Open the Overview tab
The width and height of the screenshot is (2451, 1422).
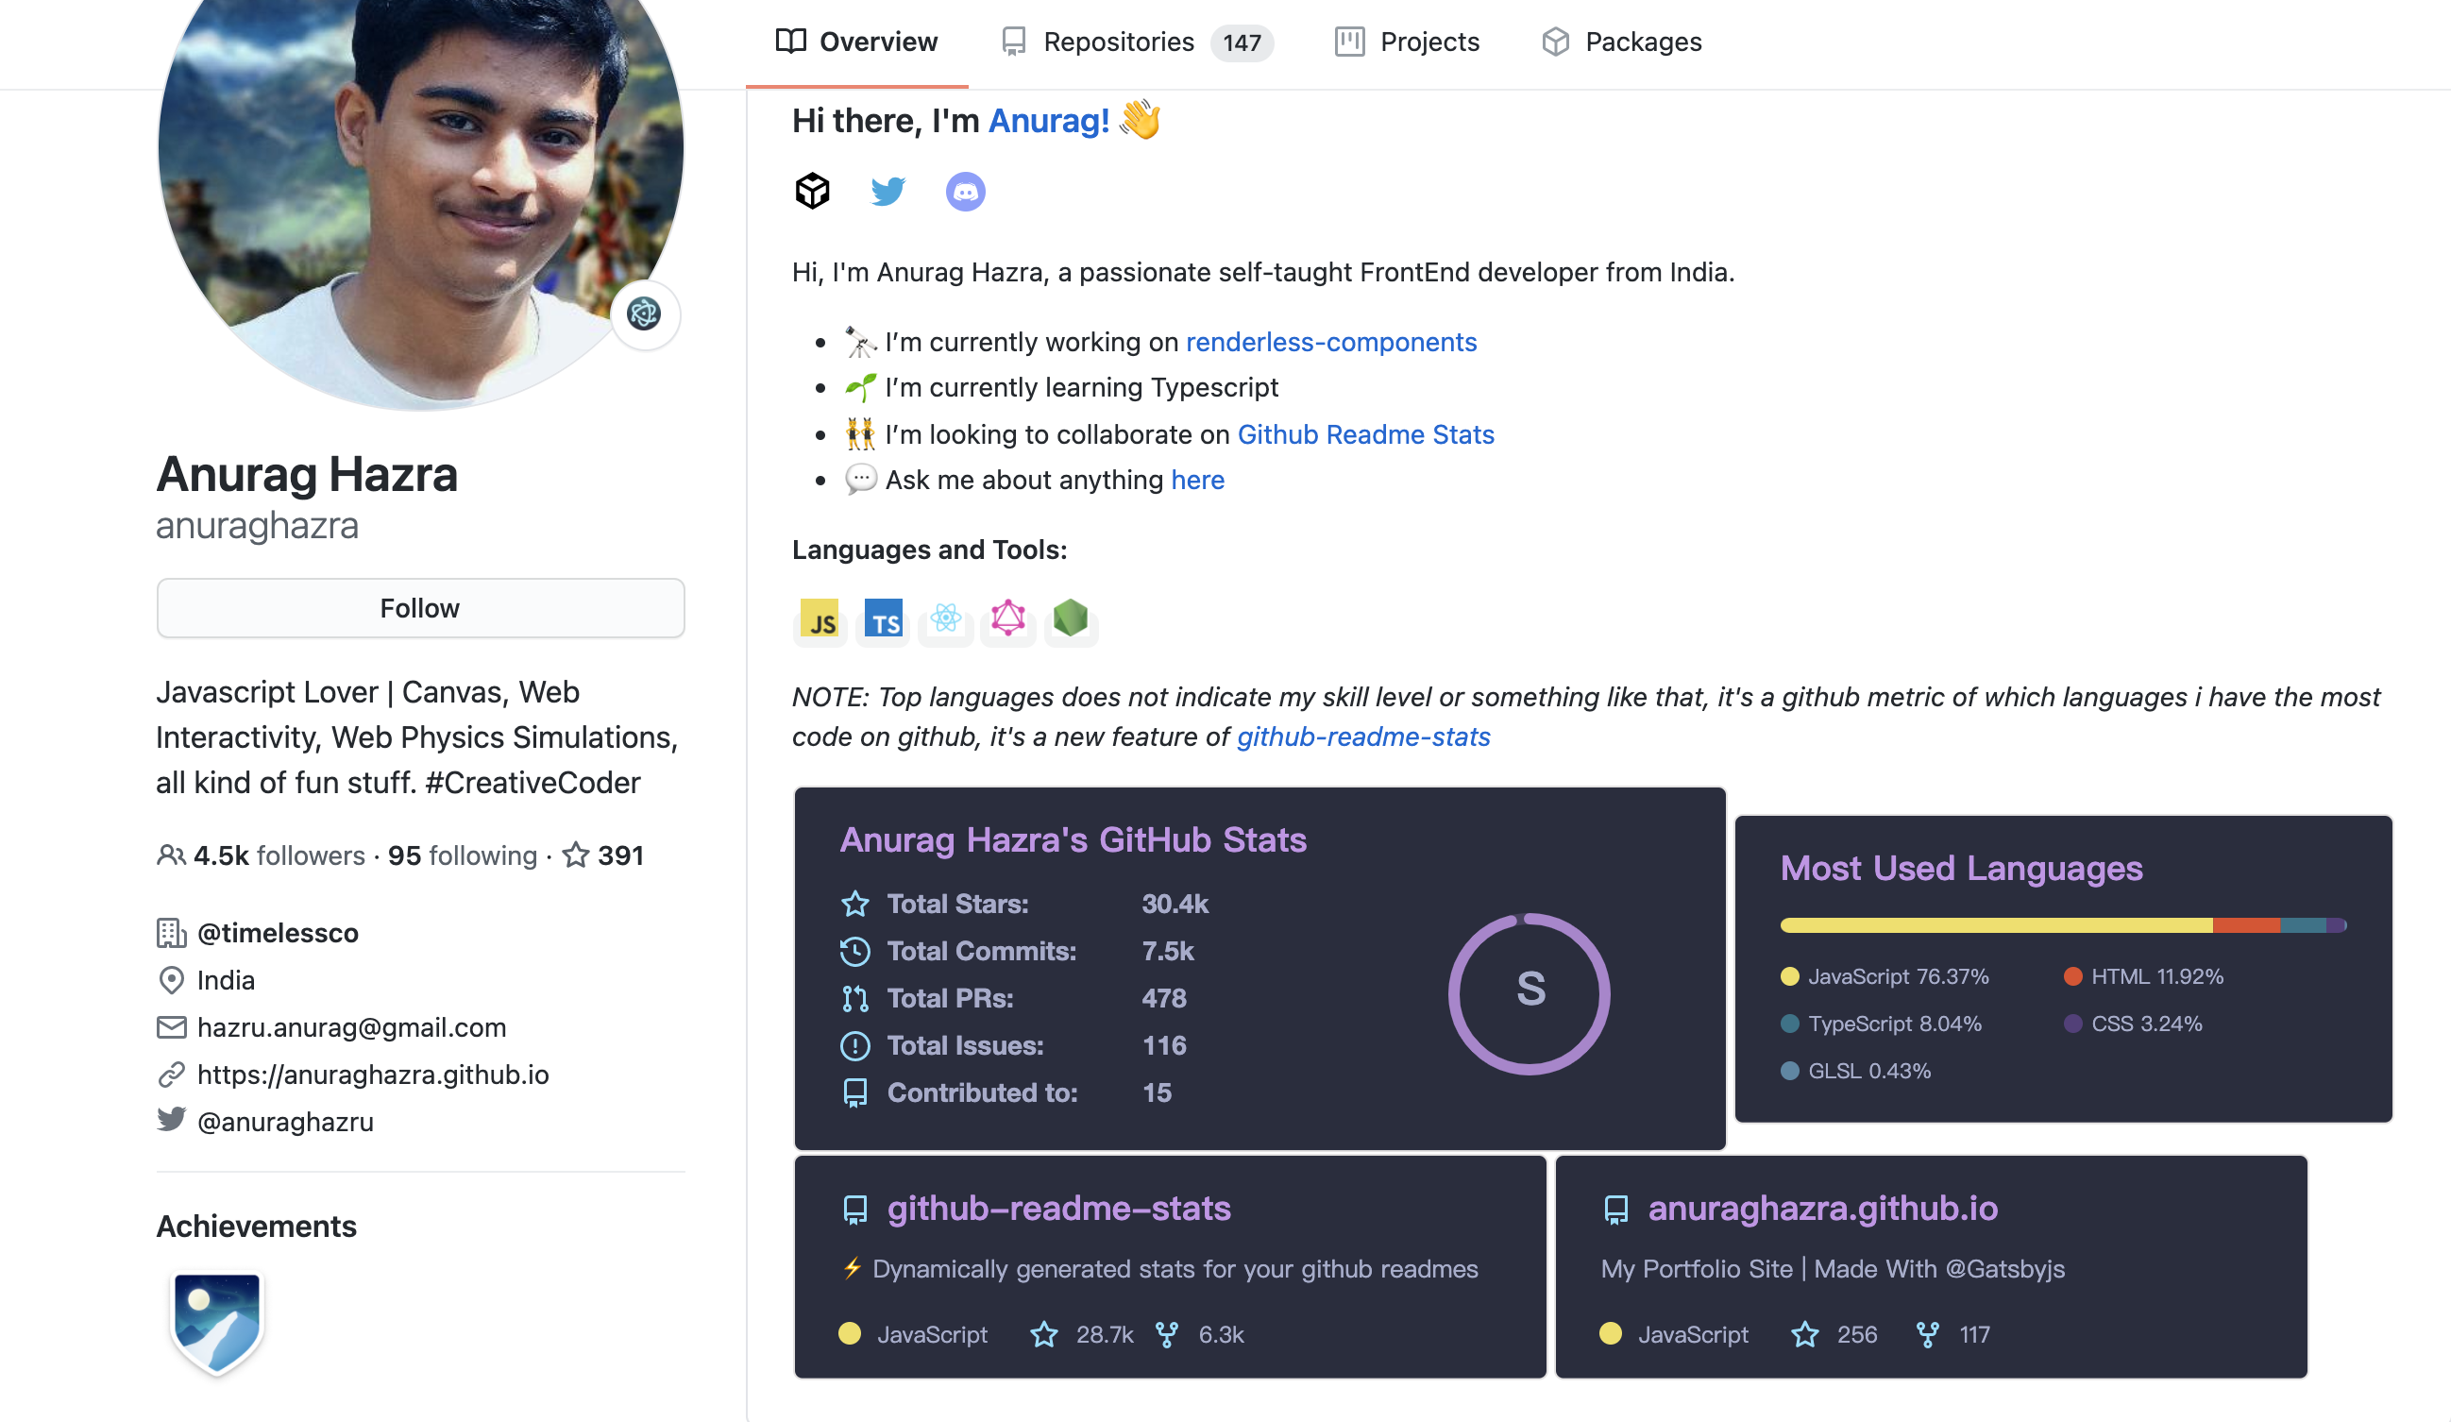pos(856,42)
